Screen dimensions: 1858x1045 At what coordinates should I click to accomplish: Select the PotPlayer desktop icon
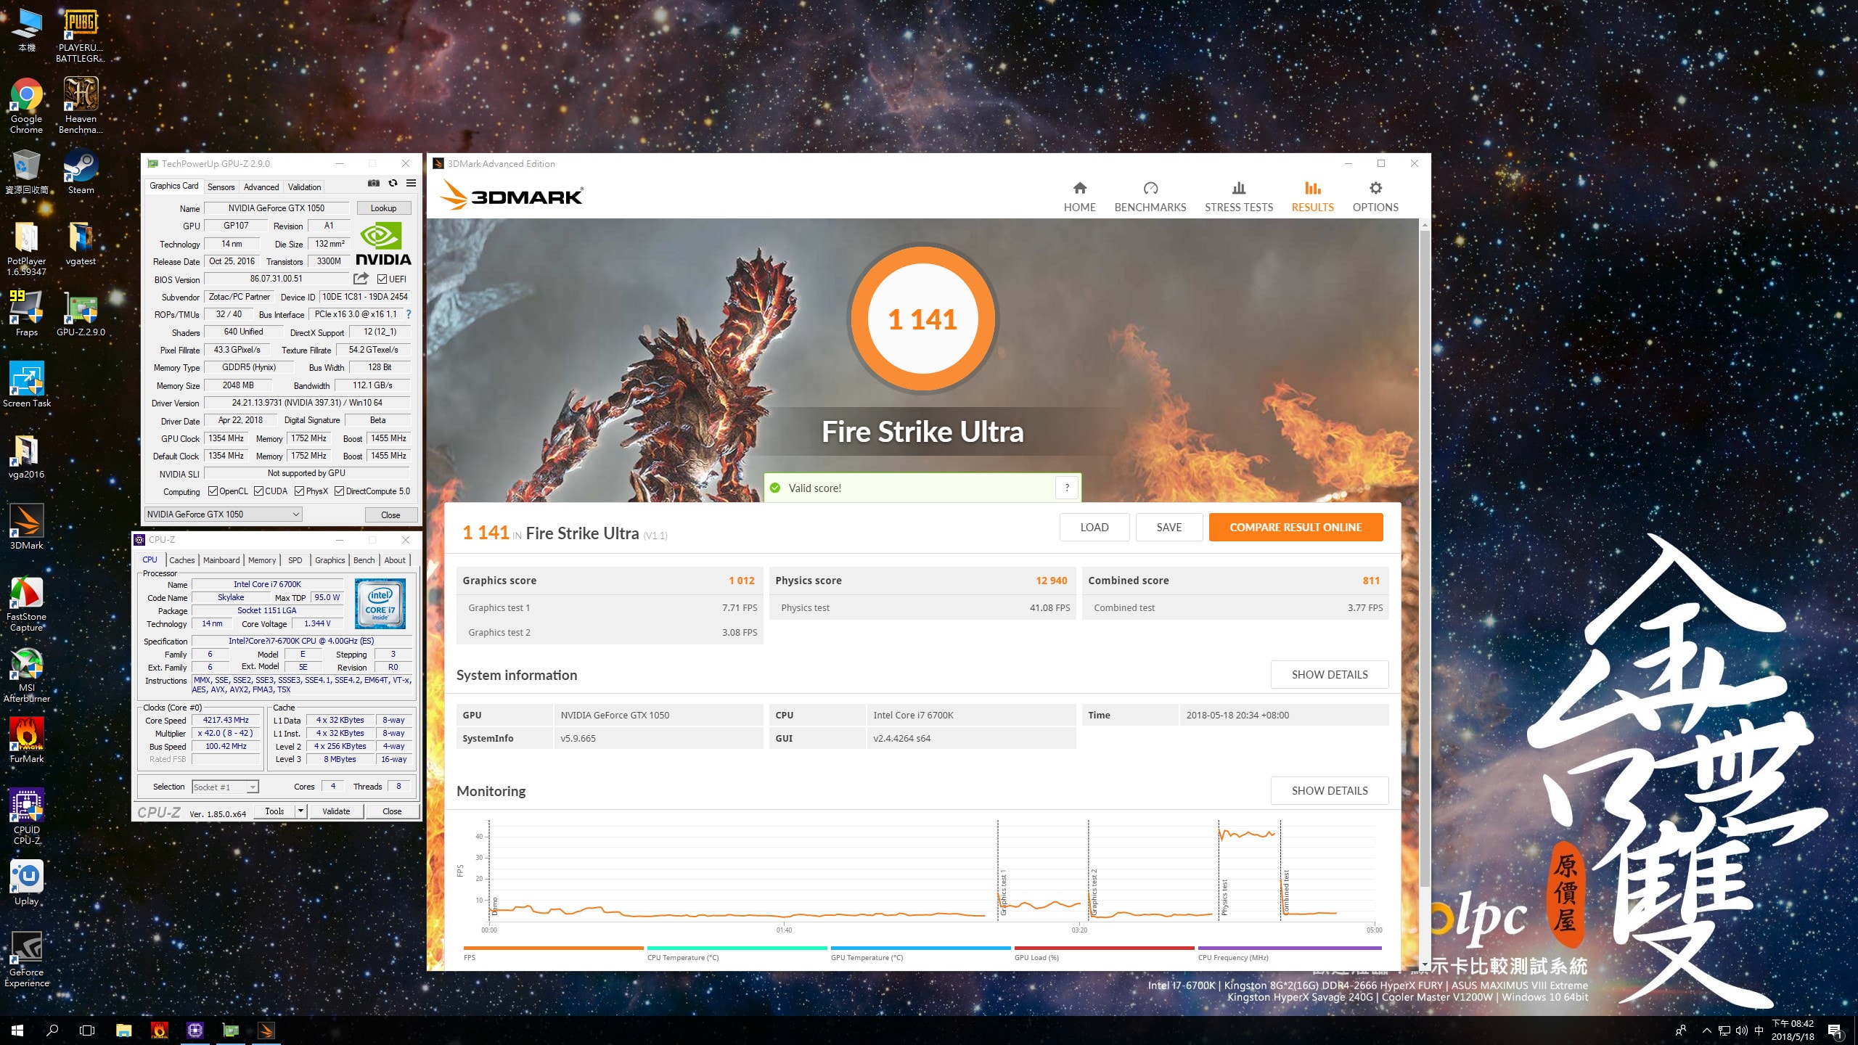[x=26, y=248]
